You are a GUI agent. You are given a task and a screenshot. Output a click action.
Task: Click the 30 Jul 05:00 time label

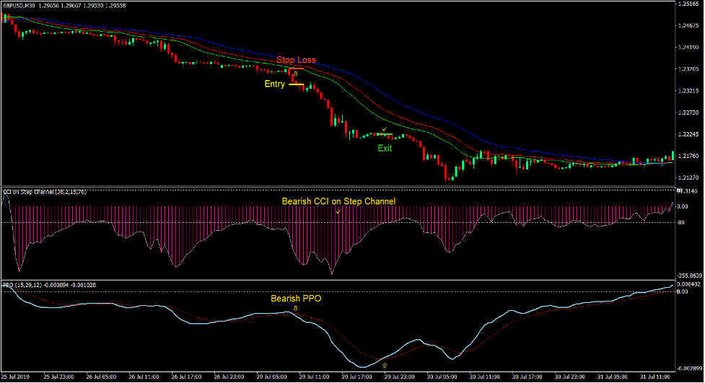443,377
